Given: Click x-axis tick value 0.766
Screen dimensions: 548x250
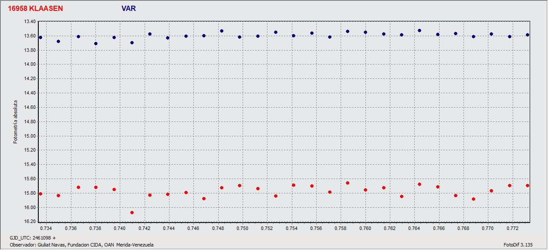Looking at the screenshot, I should click(440, 228).
